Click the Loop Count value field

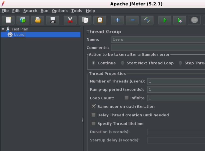[x=176, y=98]
